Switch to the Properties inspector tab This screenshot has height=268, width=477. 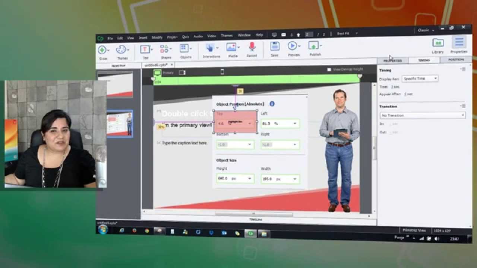coord(393,61)
